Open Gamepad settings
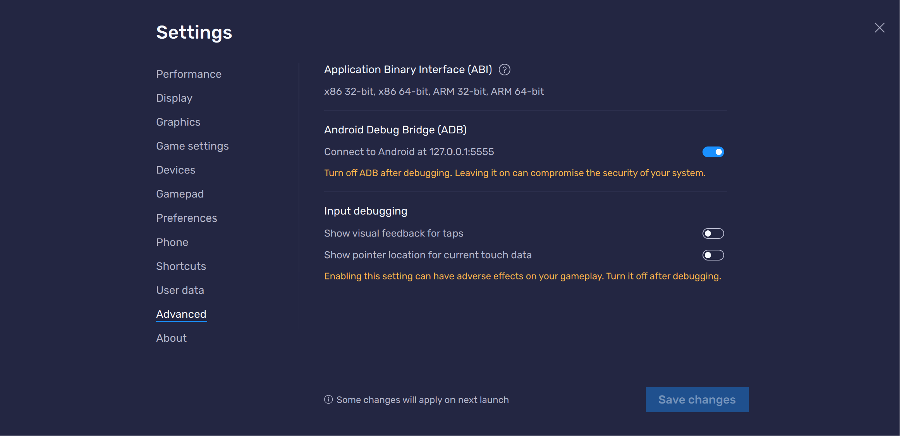 coord(180,194)
